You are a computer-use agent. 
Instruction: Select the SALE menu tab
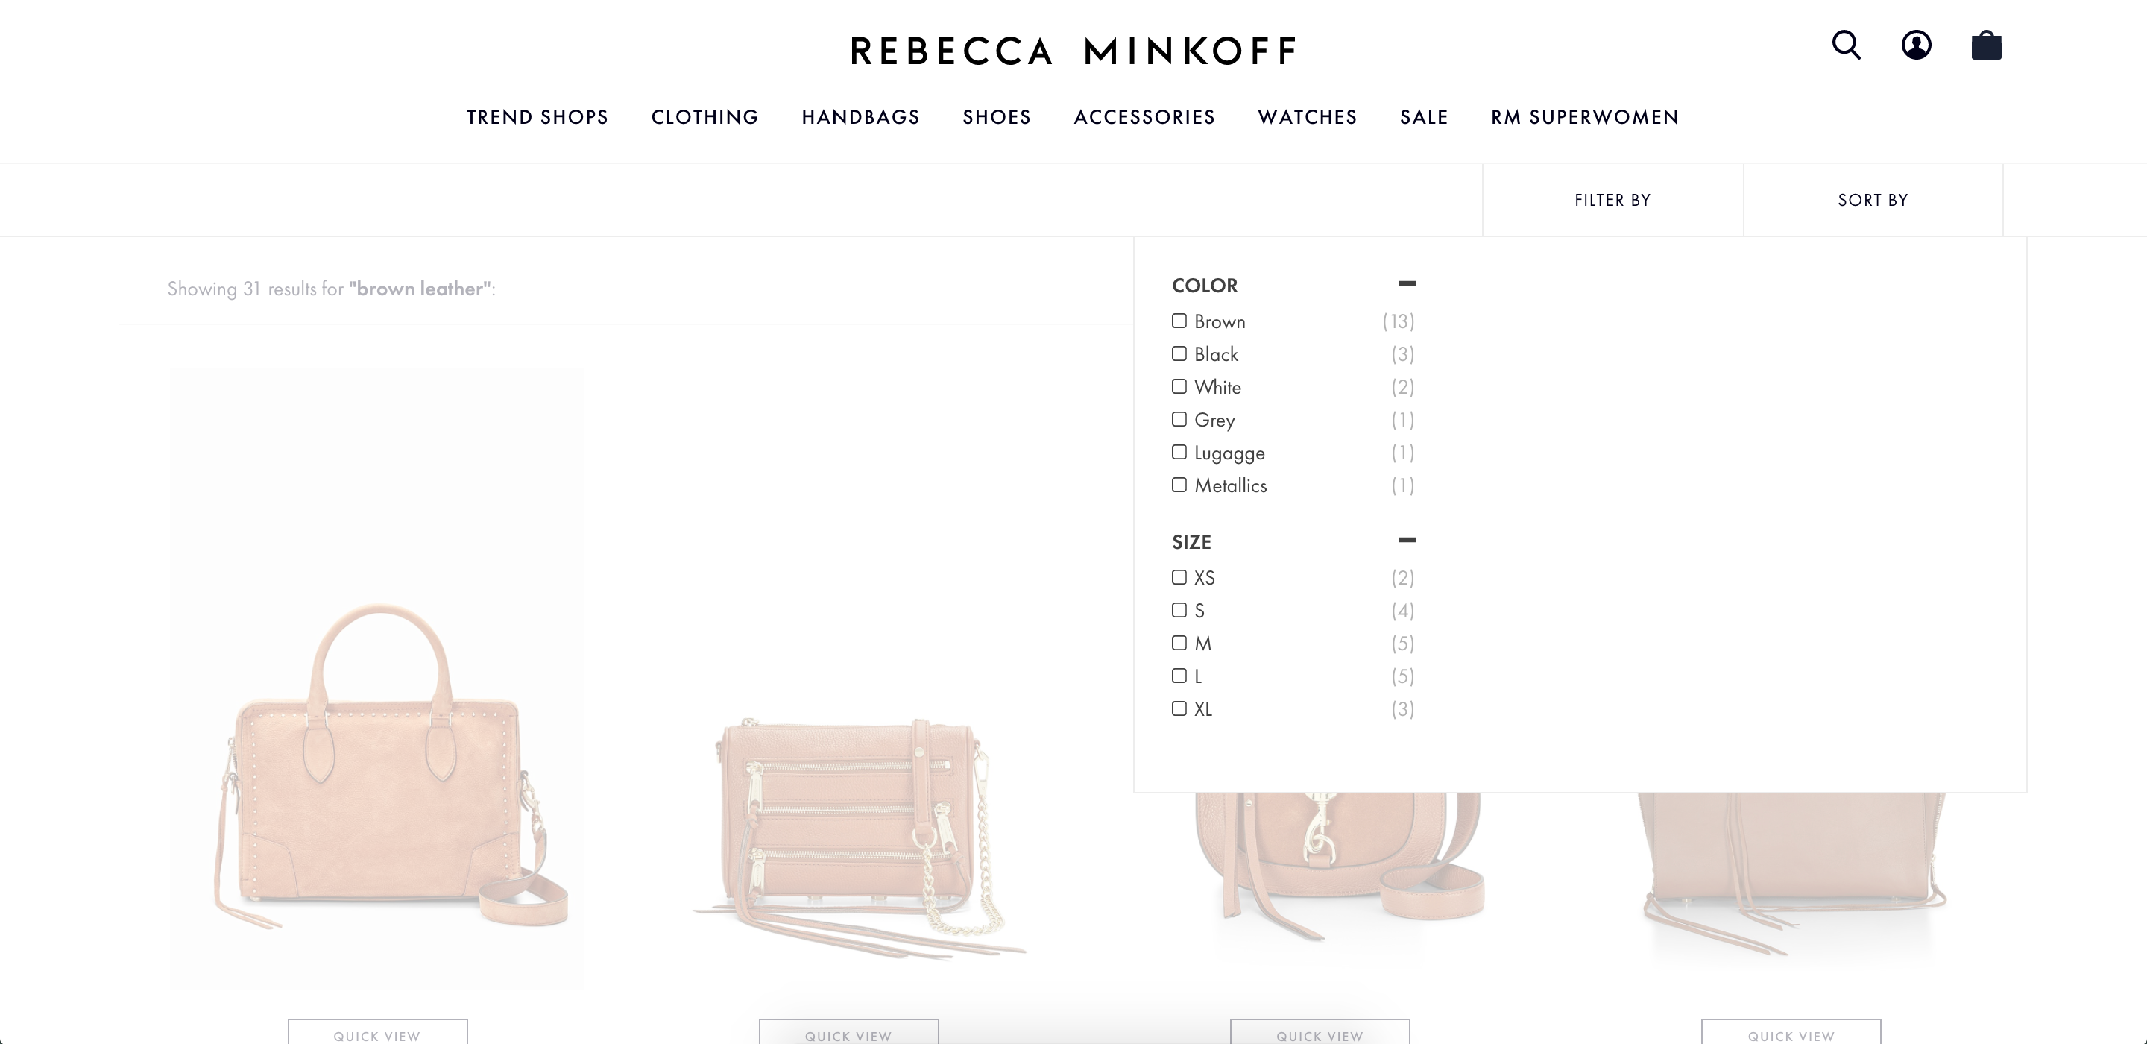click(x=1424, y=116)
